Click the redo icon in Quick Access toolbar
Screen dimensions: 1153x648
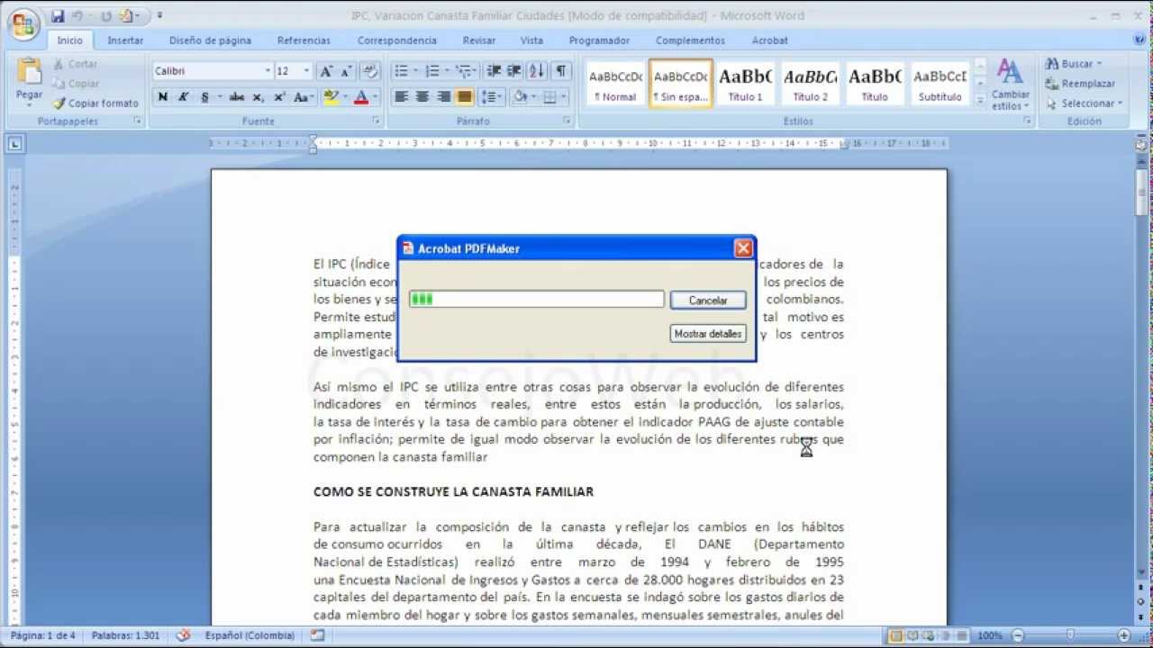pos(104,16)
